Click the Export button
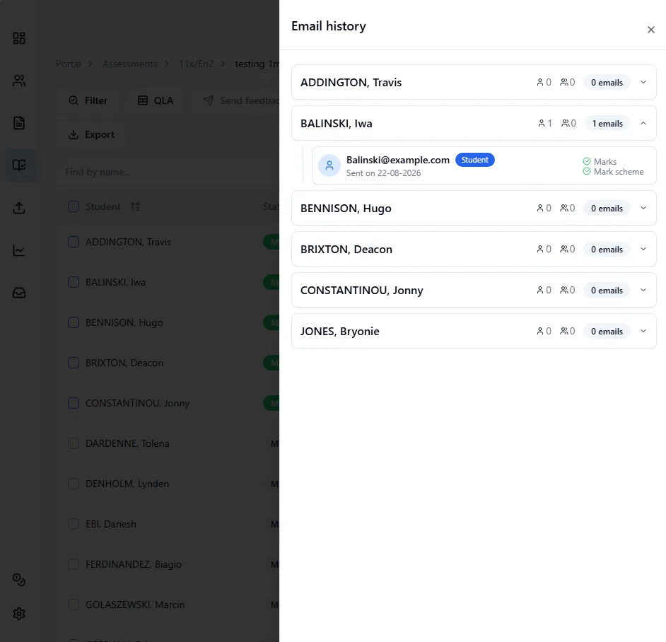The width and height of the screenshot is (666, 642). coord(91,134)
